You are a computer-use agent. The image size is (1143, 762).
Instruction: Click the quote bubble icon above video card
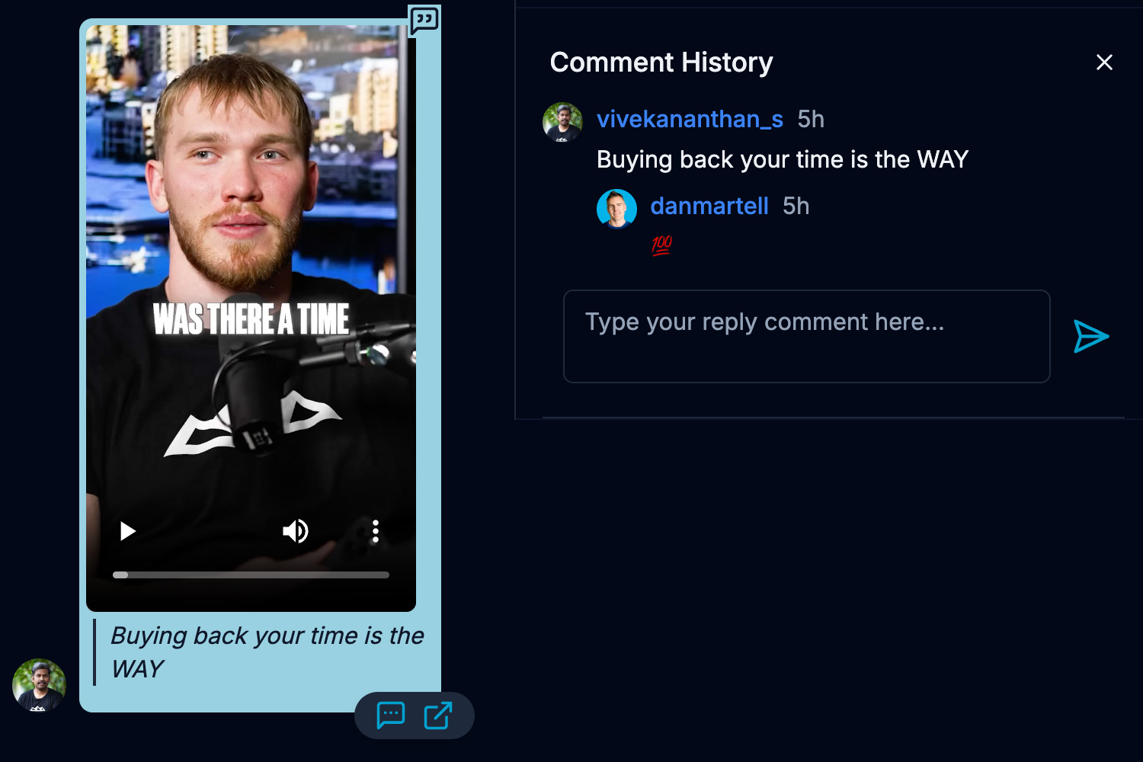(424, 20)
